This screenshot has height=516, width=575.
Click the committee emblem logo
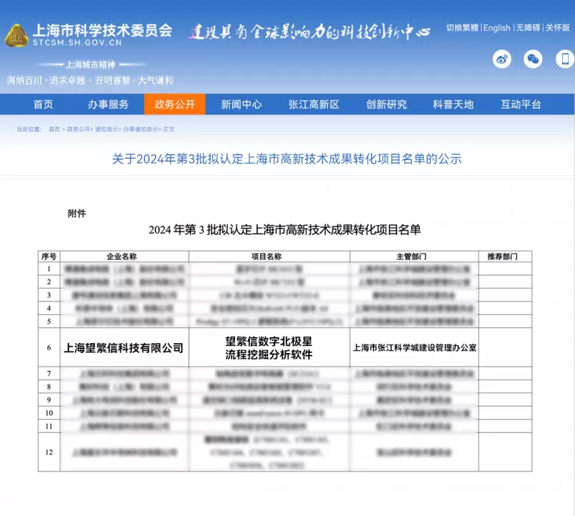(x=17, y=34)
